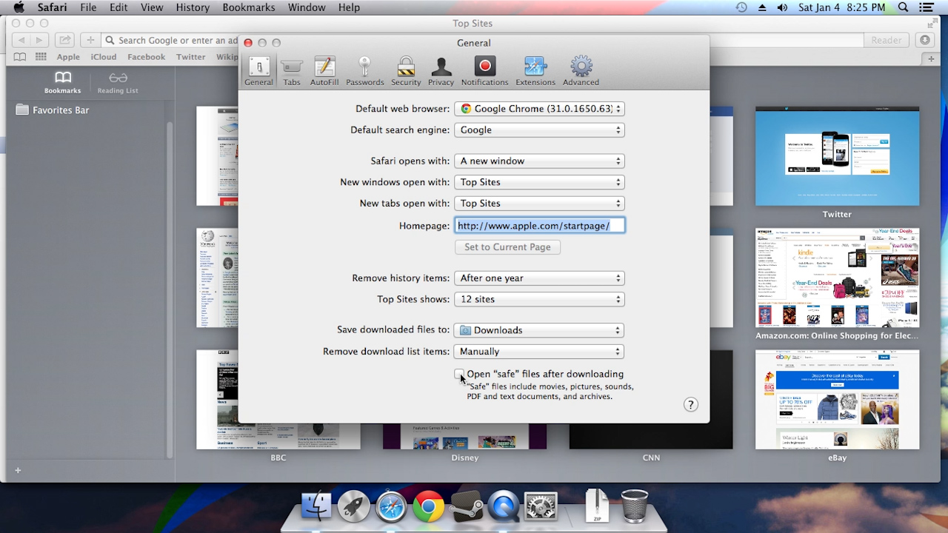Open the Privacy preferences pane
The image size is (948, 533).
coord(441,71)
